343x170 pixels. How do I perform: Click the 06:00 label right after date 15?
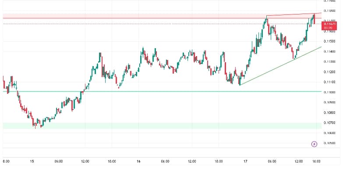pyautogui.click(x=59, y=162)
